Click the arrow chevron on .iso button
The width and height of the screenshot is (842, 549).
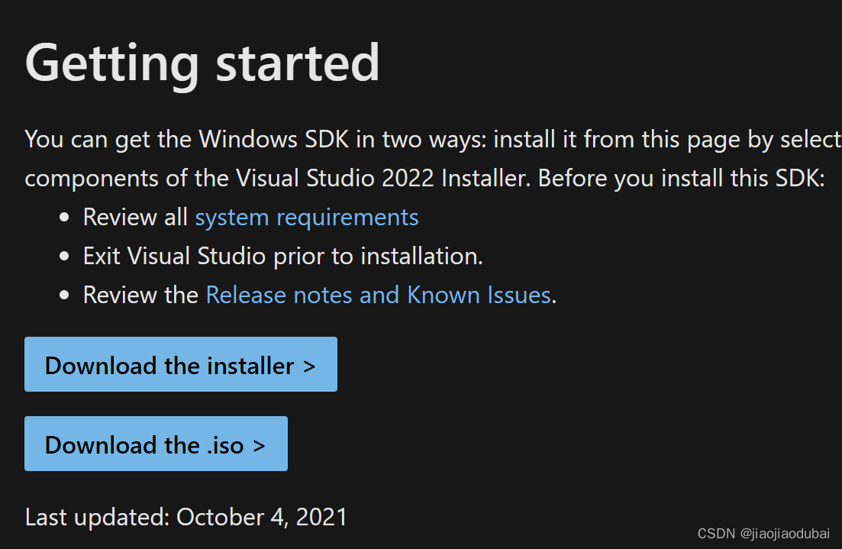point(259,447)
